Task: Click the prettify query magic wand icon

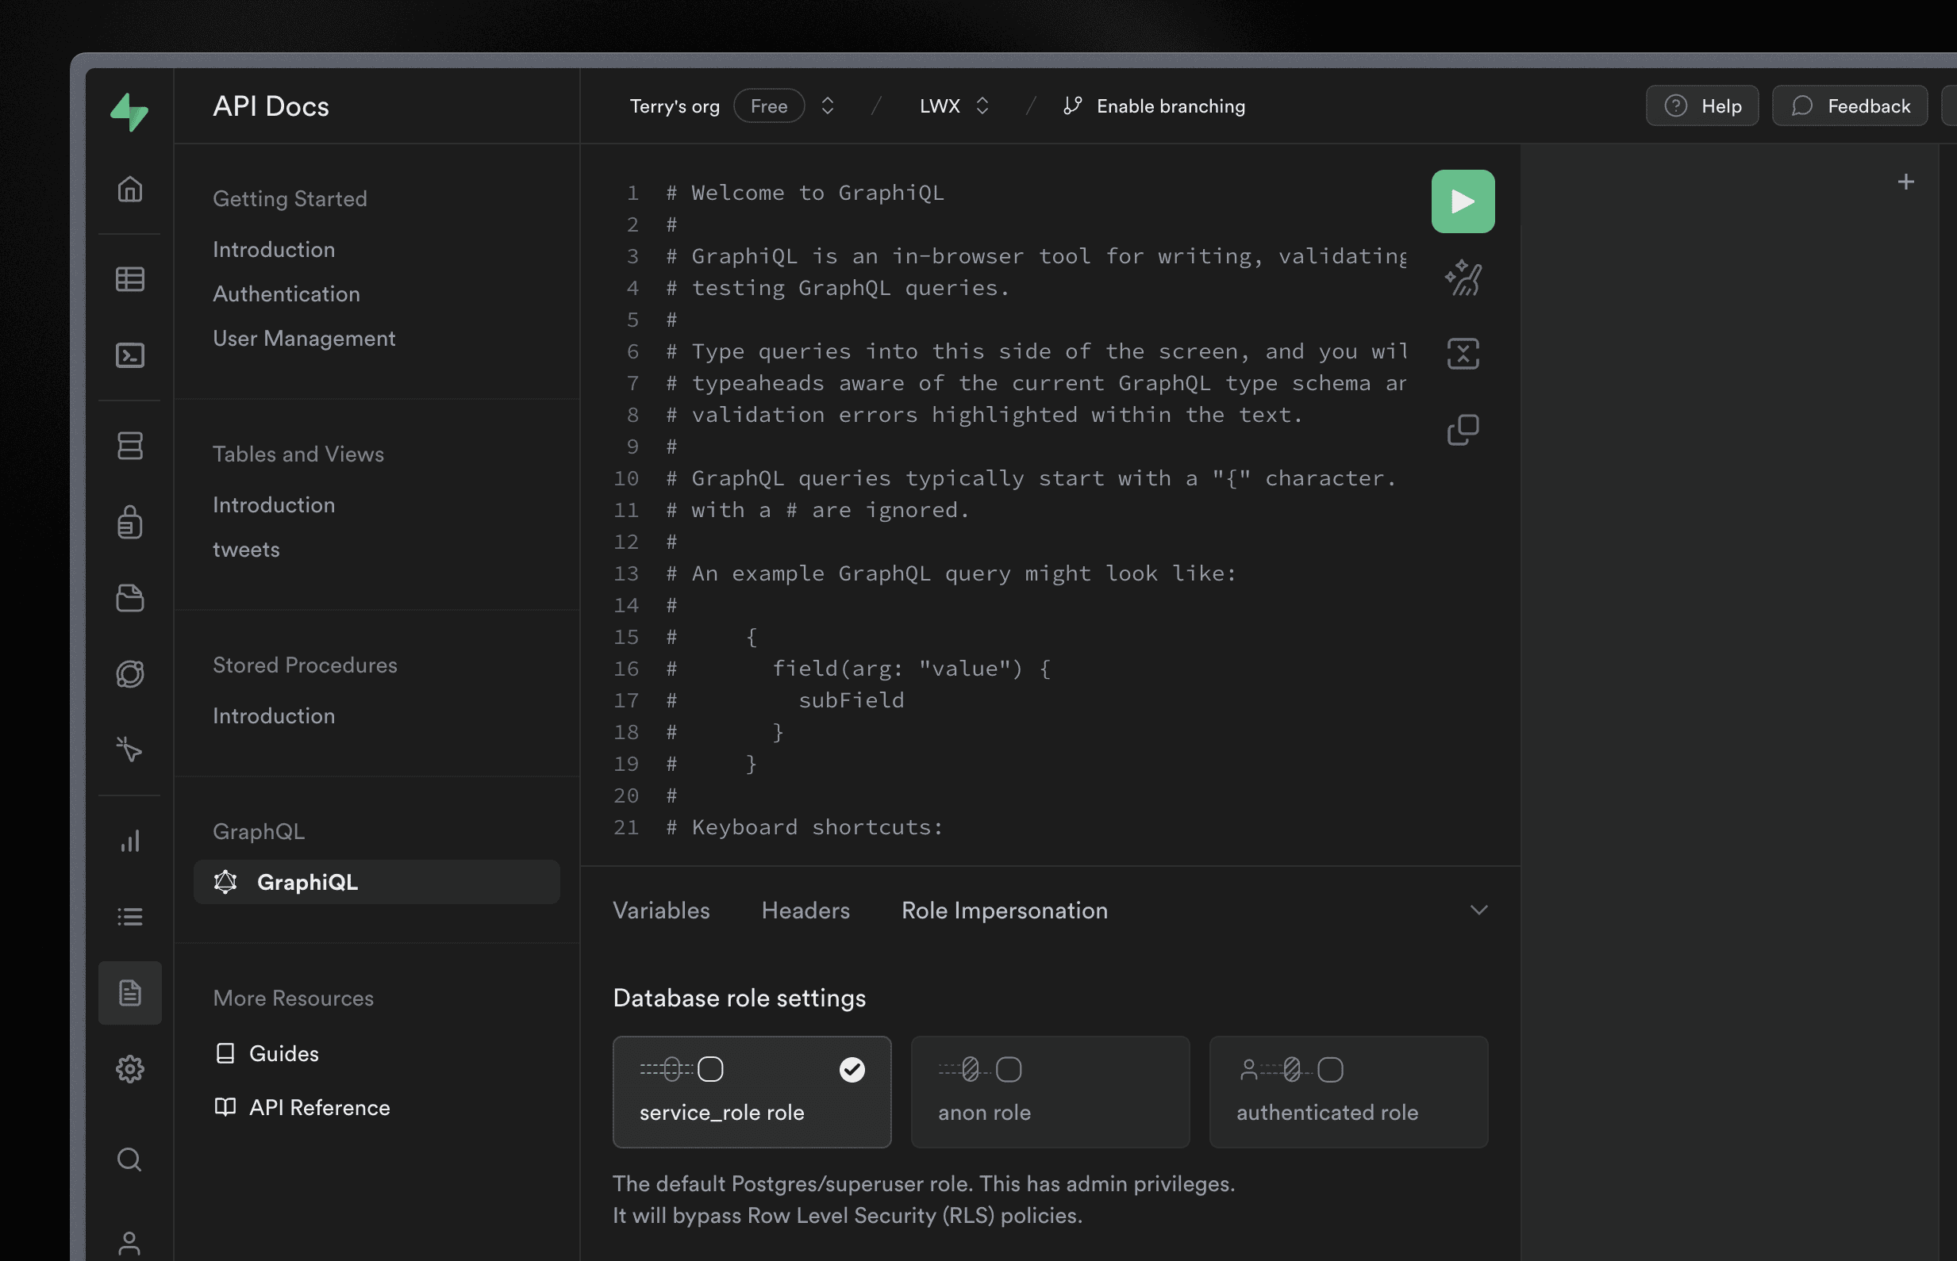Action: 1463,278
